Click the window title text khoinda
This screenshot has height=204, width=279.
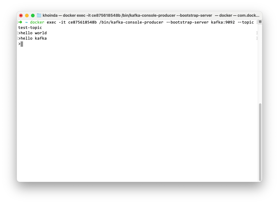tap(50, 15)
